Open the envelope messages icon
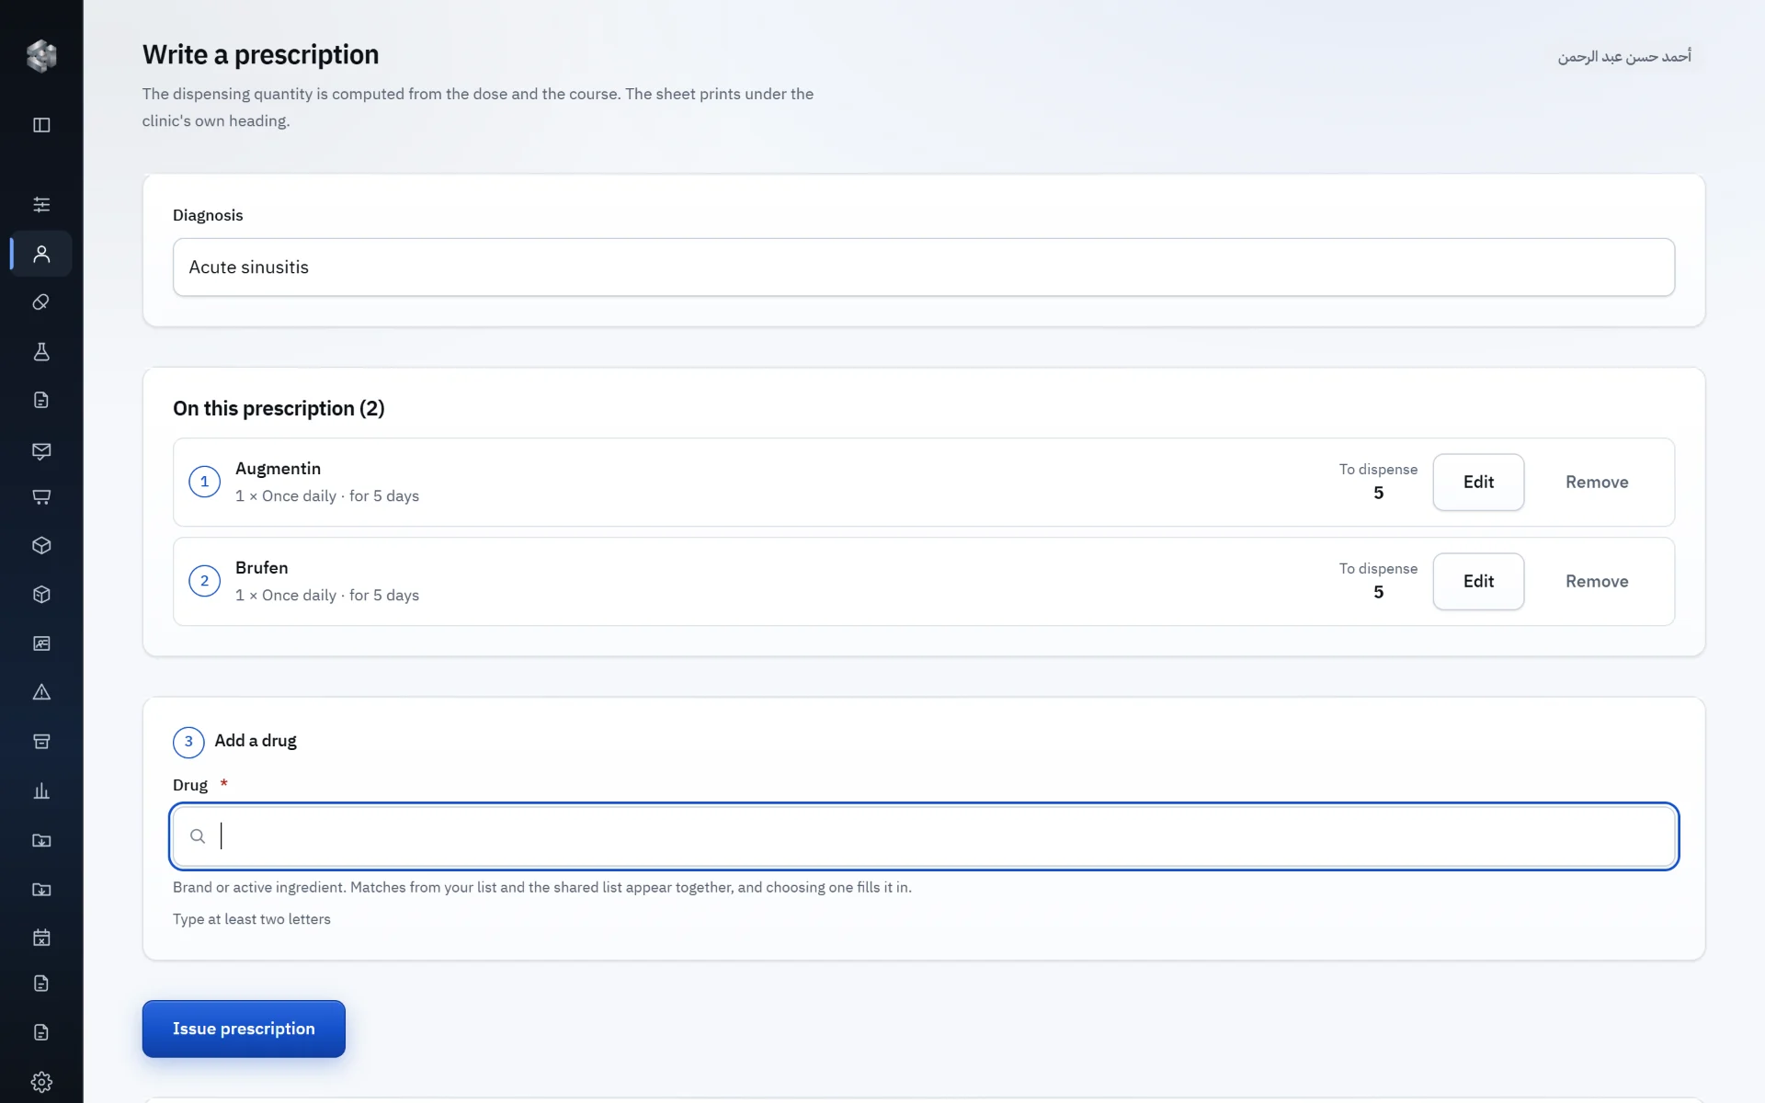This screenshot has height=1103, width=1765. click(41, 450)
